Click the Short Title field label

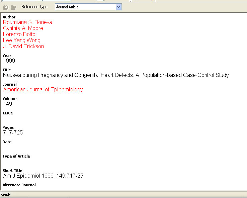[12, 171]
